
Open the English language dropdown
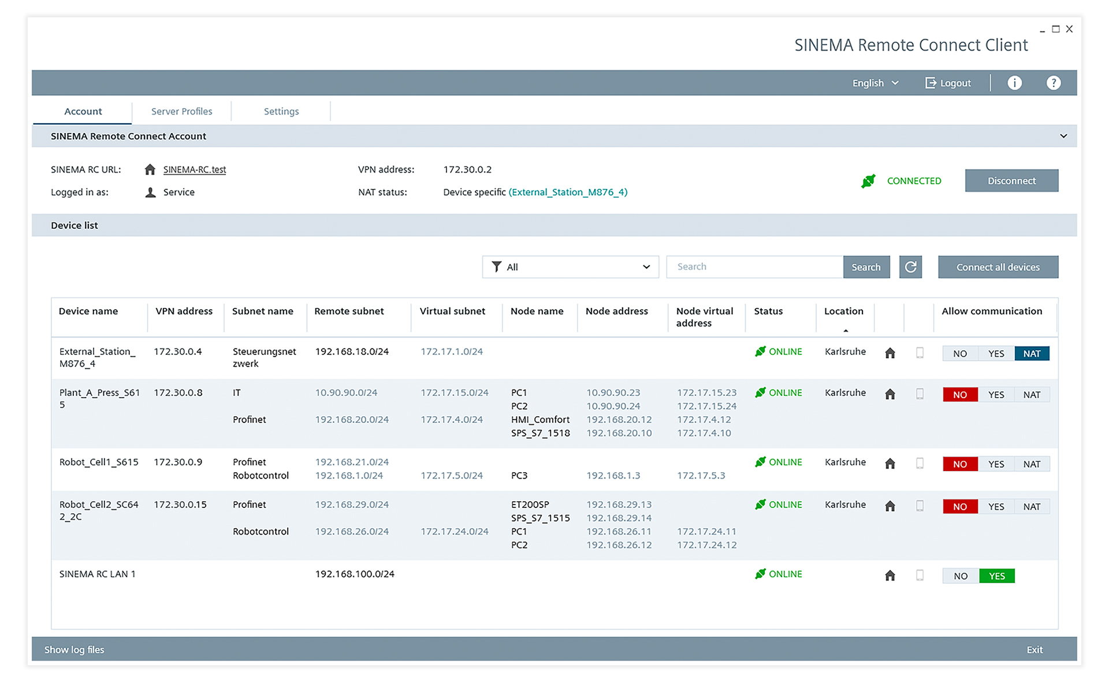[875, 83]
